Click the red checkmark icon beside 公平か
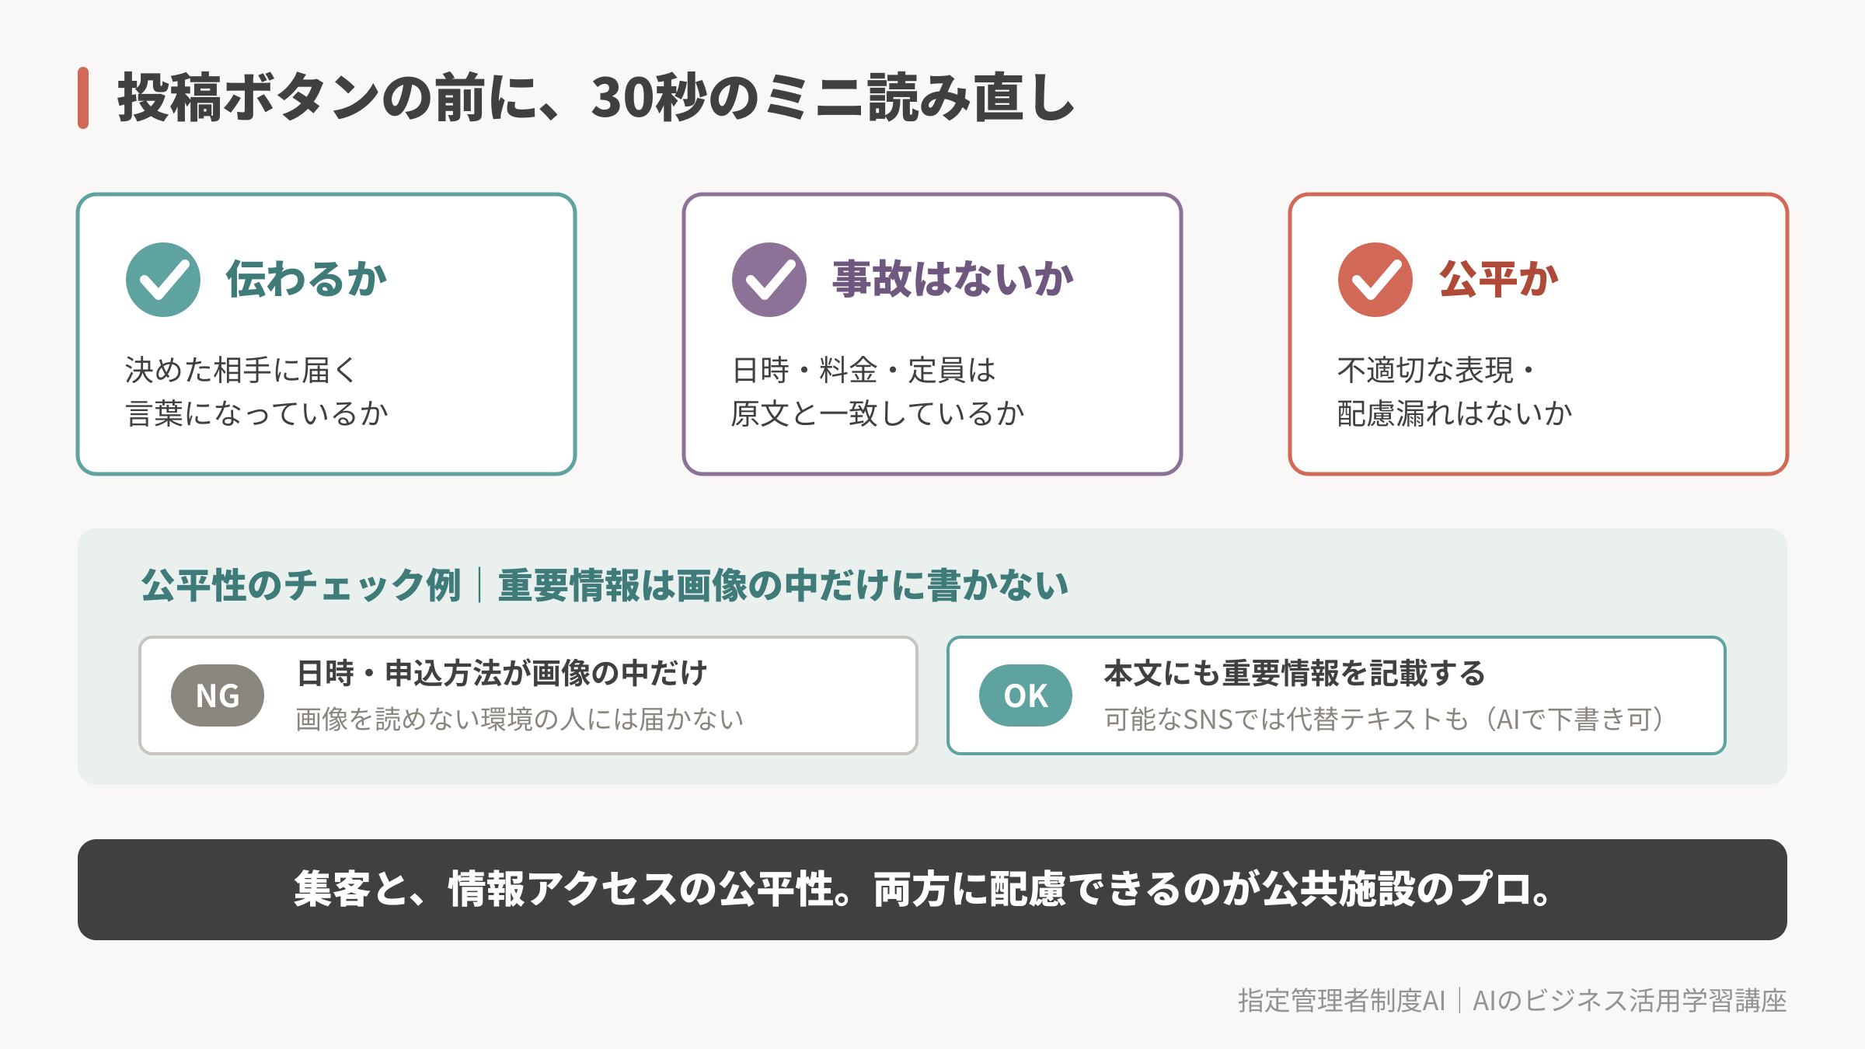 click(x=1375, y=280)
